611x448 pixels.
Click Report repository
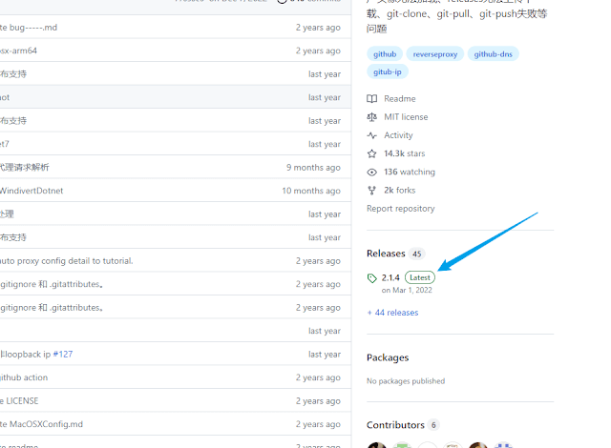coord(401,209)
